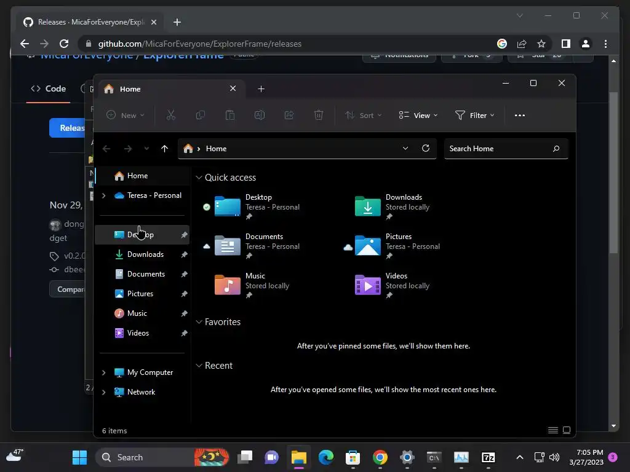This screenshot has width=630, height=472.
Task: Collapse the Recent section
Action: (199, 366)
